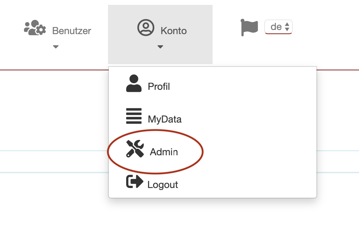Click the Benutzer users icon

pyautogui.click(x=34, y=27)
